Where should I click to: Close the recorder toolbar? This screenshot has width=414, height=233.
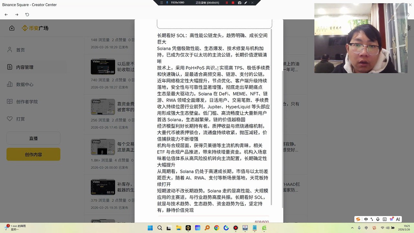click(253, 3)
